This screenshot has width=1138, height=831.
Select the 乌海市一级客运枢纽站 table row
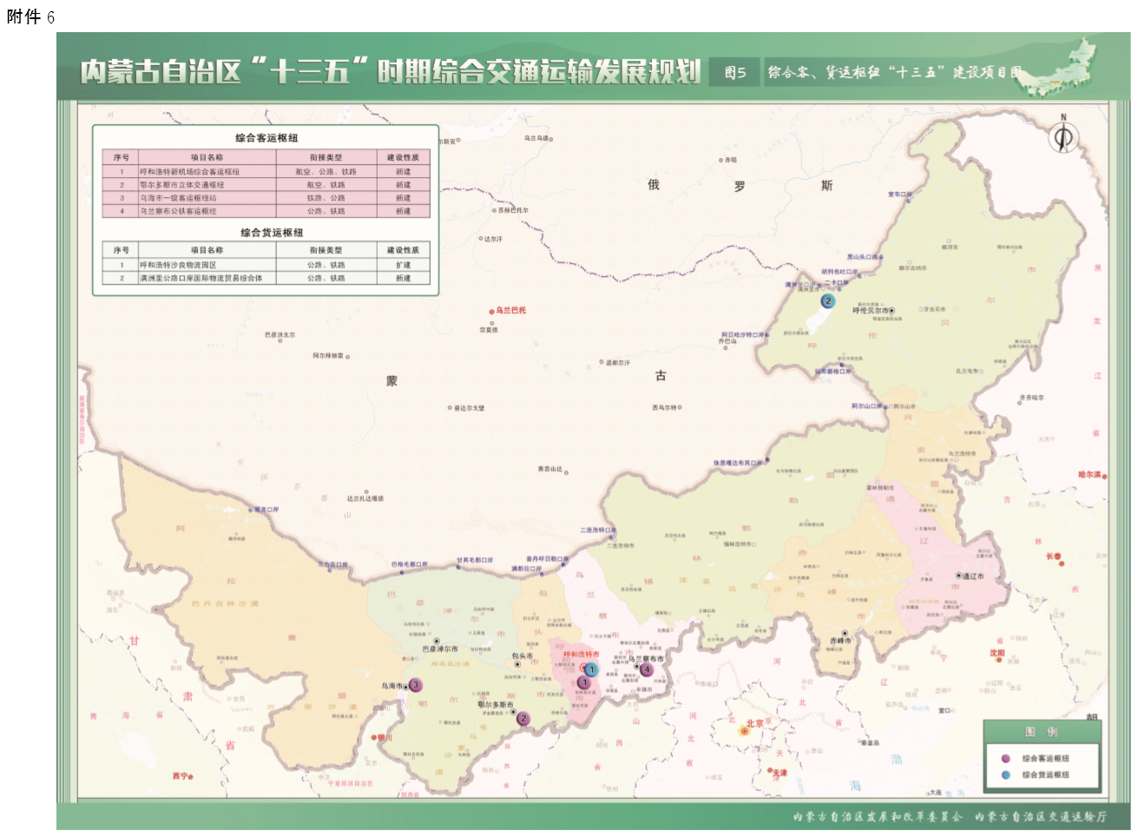(x=266, y=198)
